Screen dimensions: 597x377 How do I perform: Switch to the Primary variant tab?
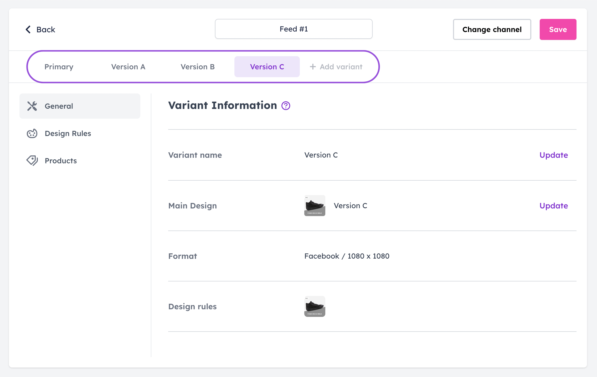pyautogui.click(x=59, y=67)
